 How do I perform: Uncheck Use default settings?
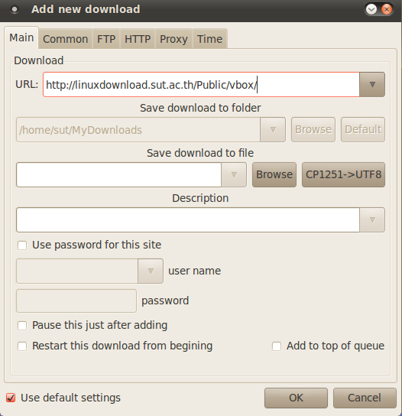click(x=11, y=398)
